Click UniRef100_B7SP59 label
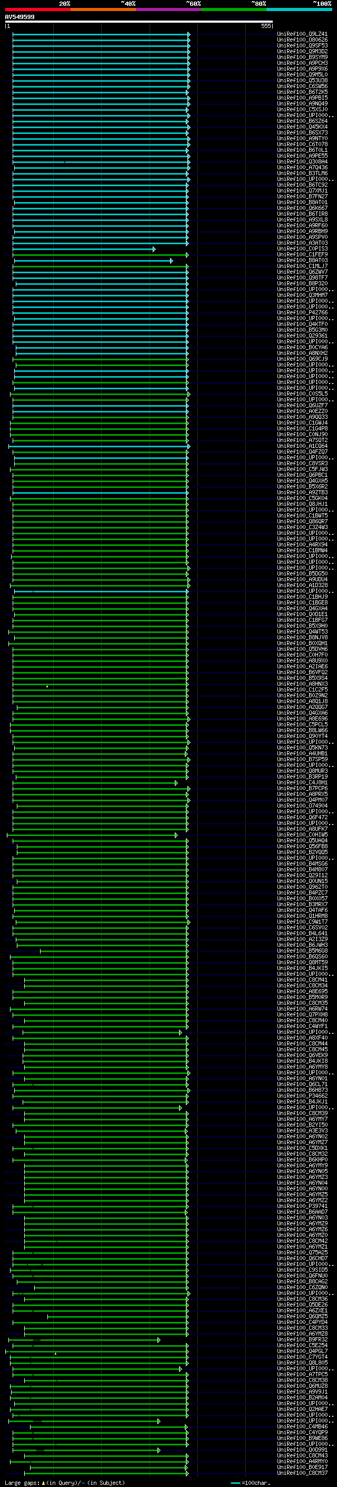This screenshot has height=1487, width=337. click(x=302, y=759)
